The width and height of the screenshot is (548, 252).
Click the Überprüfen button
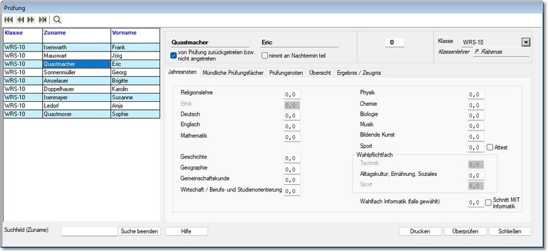coord(465,231)
